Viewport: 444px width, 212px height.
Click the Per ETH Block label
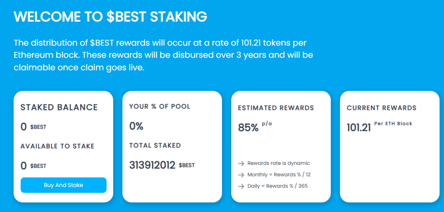[x=393, y=124]
